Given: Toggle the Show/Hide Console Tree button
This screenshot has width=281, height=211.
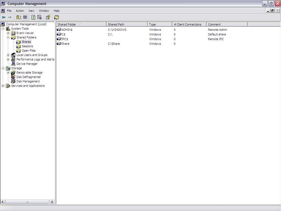Looking at the screenshot, I should (25, 17).
